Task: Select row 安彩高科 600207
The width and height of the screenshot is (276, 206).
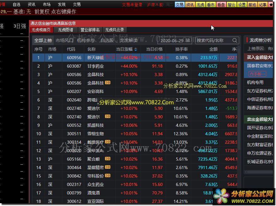Action: click(135, 91)
